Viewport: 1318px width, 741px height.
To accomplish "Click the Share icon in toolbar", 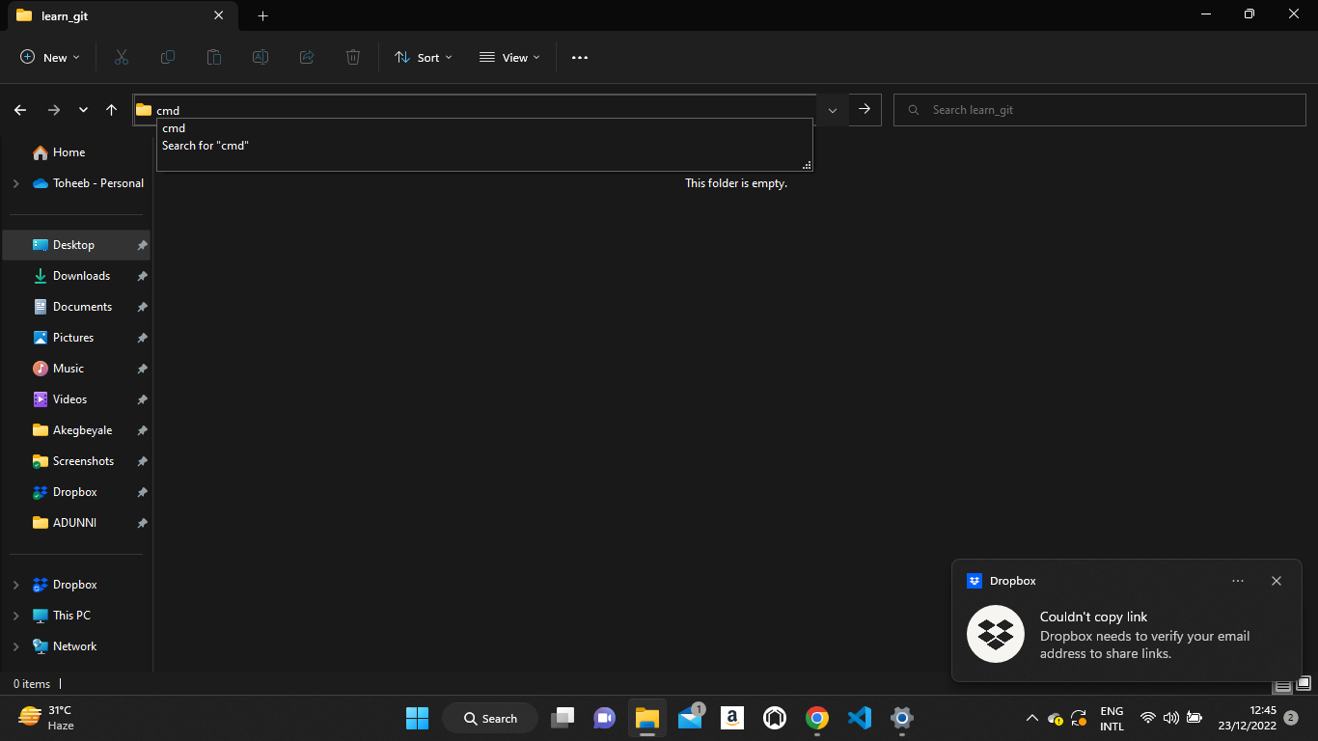I will [307, 58].
